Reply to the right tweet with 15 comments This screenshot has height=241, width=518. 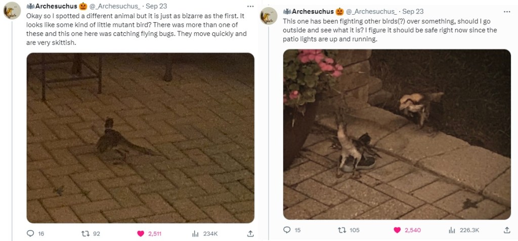(x=287, y=230)
